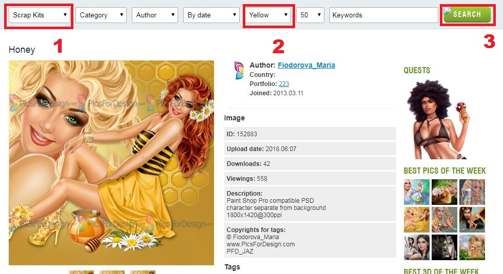
Task: Open the Category dropdown
Action: click(x=101, y=15)
